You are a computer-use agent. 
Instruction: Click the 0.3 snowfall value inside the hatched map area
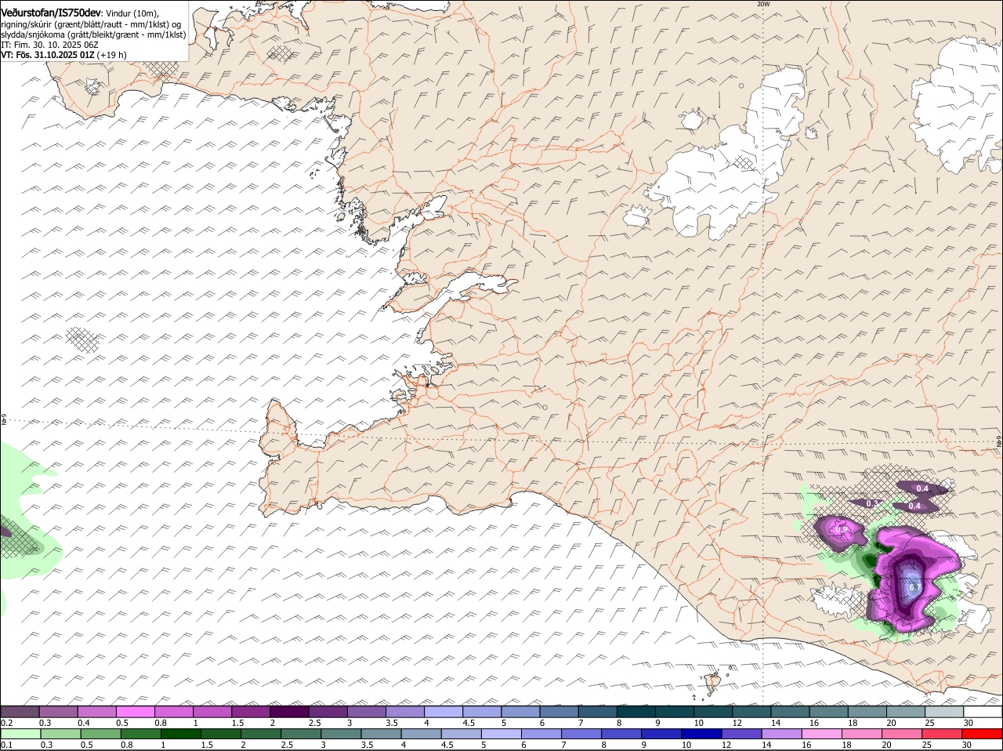pos(873,502)
